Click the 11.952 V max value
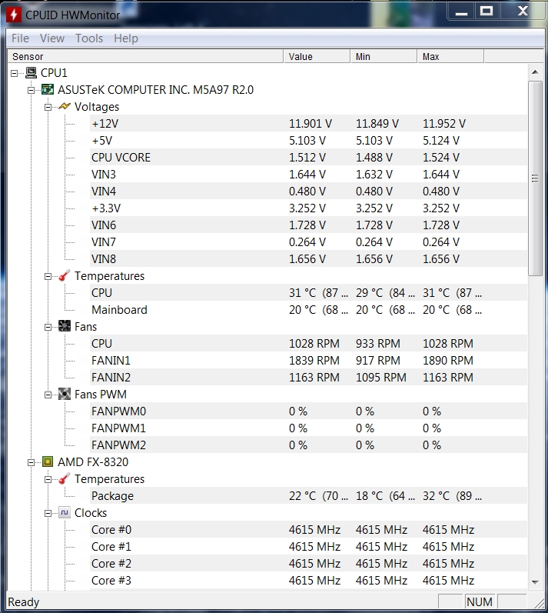 (x=444, y=124)
